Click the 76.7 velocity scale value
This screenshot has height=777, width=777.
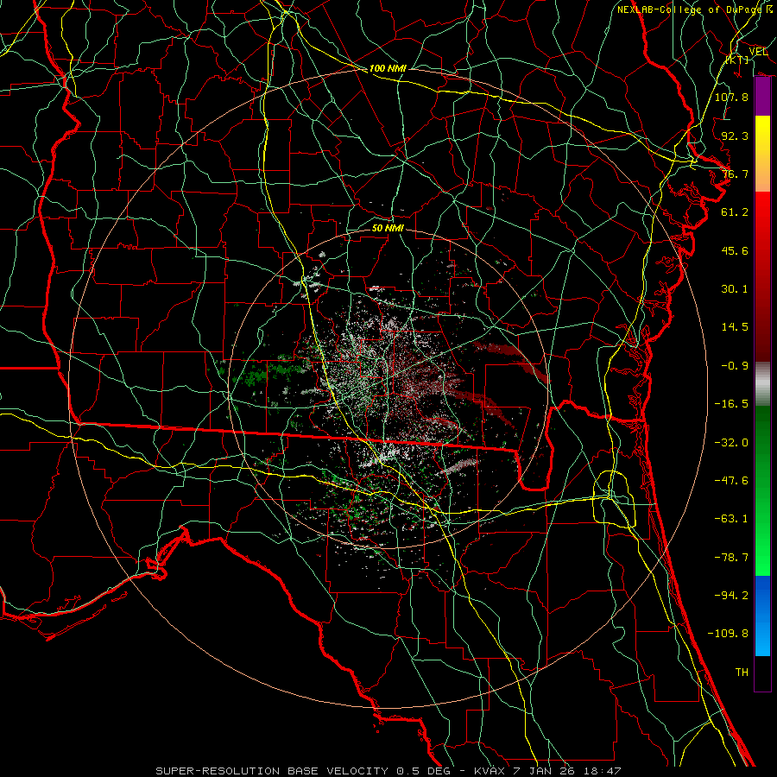[x=735, y=174]
